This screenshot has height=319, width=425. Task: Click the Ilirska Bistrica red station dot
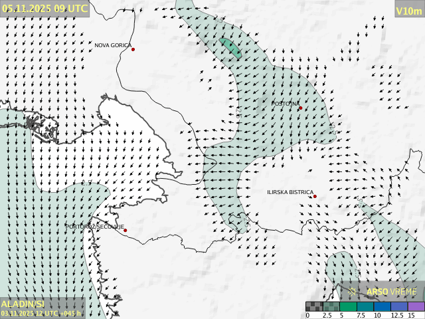pyautogui.click(x=315, y=196)
